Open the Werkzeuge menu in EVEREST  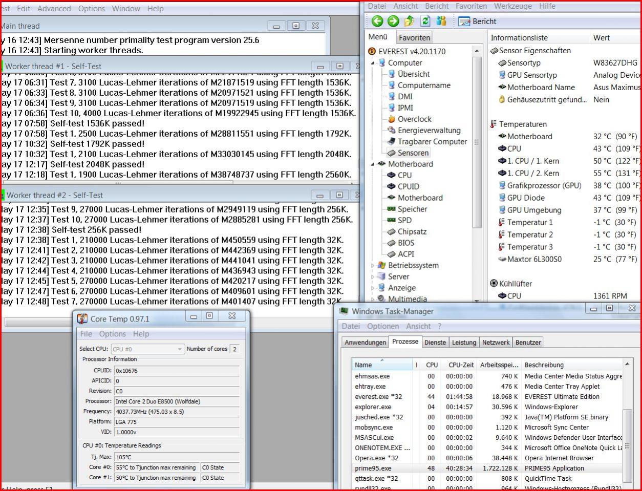pyautogui.click(x=512, y=6)
